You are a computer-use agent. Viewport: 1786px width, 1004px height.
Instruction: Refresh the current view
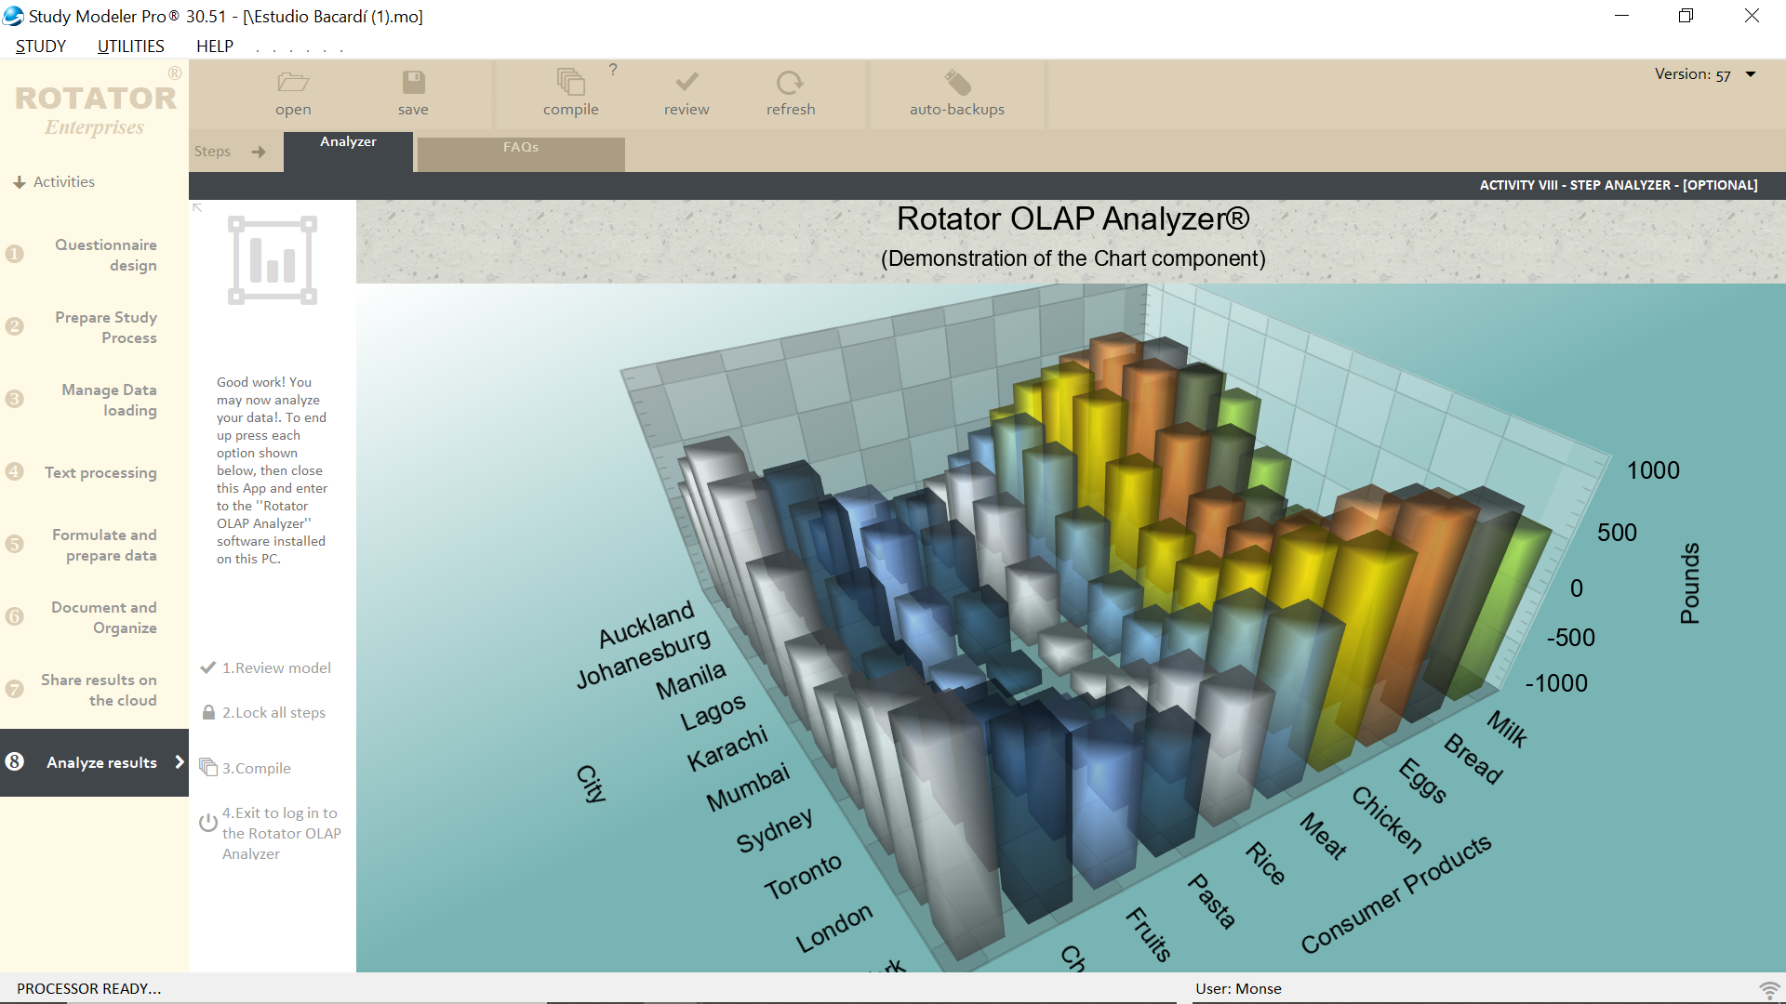coord(790,93)
